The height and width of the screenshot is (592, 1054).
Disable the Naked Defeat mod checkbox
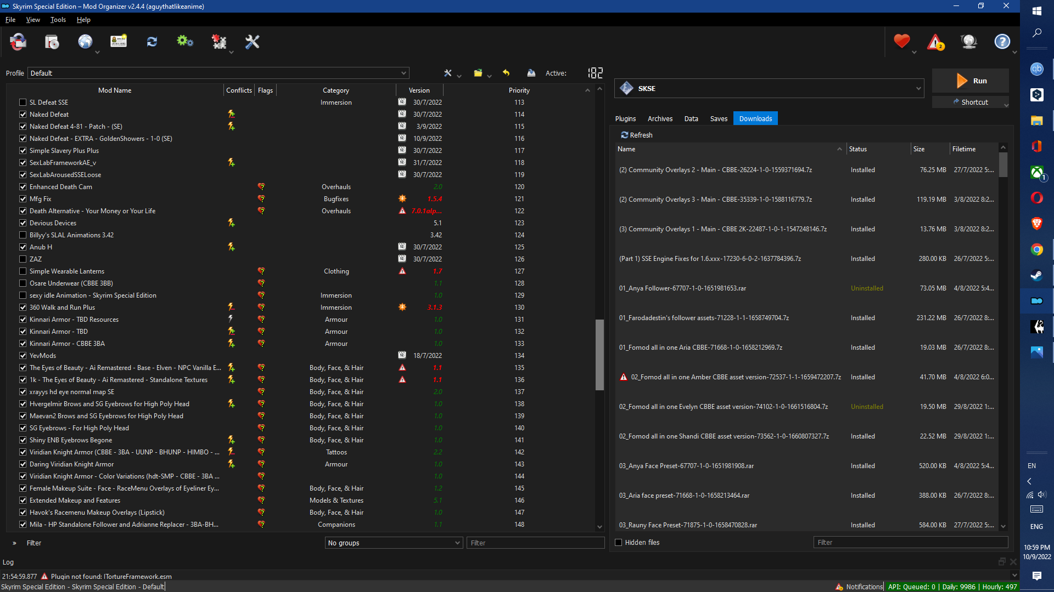tap(23, 115)
